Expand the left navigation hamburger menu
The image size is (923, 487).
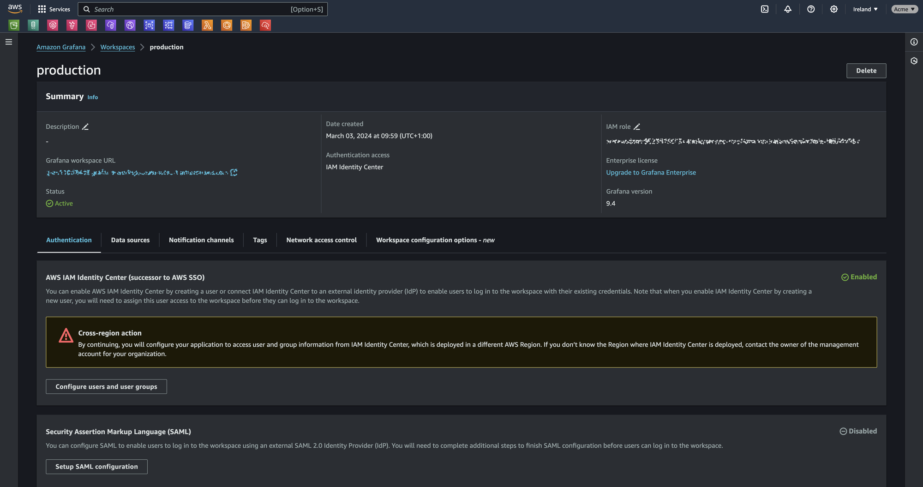point(9,42)
